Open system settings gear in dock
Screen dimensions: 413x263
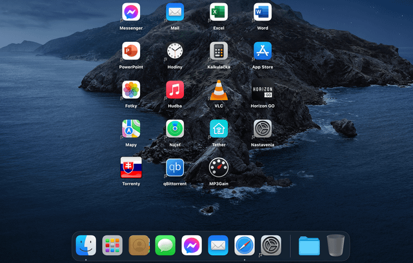271,245
